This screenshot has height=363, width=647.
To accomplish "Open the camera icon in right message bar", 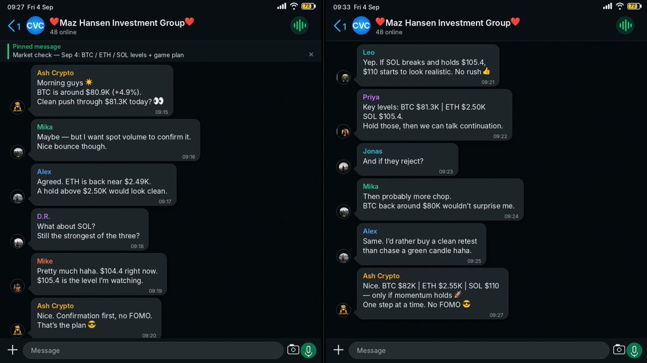I will [x=618, y=350].
